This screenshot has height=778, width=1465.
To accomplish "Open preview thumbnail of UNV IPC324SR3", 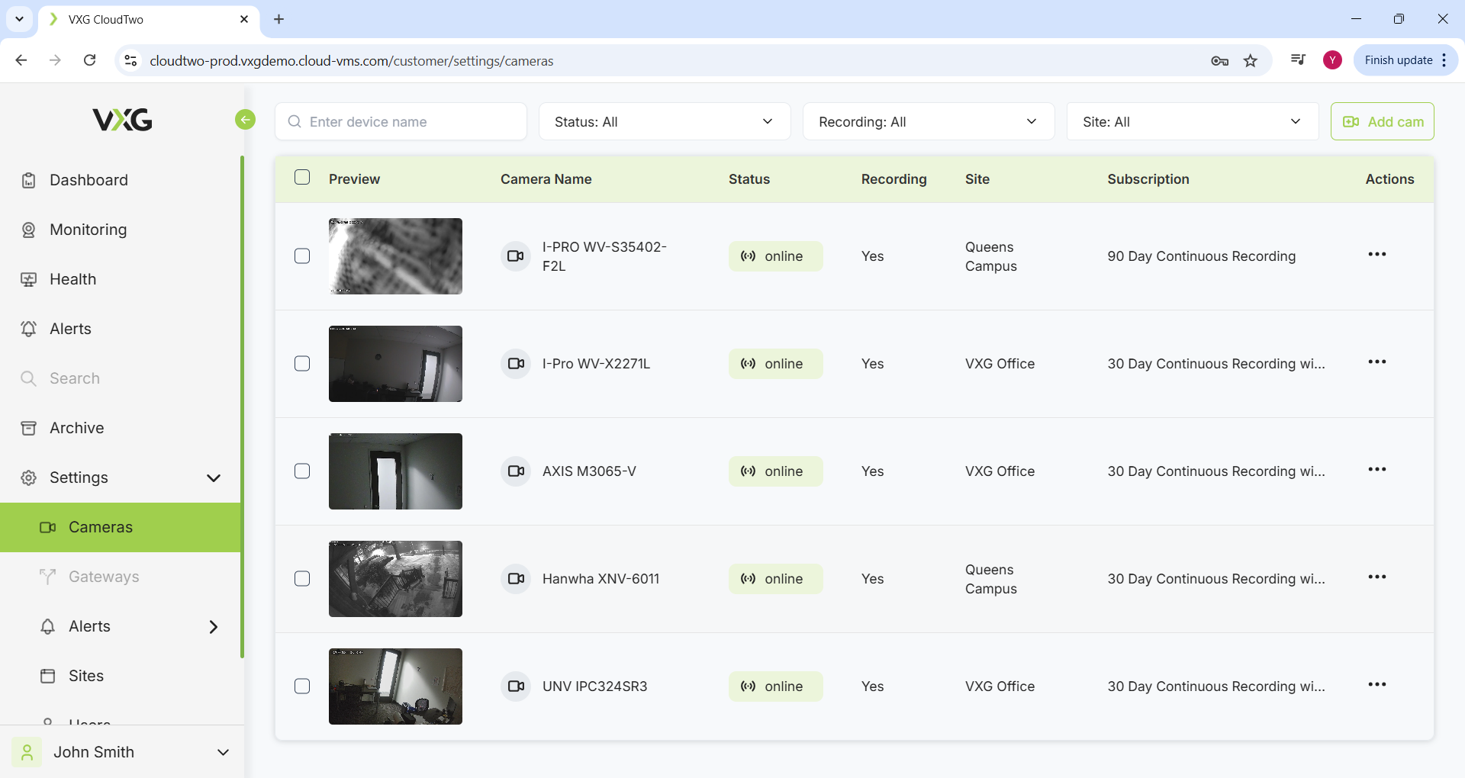I will [395, 686].
